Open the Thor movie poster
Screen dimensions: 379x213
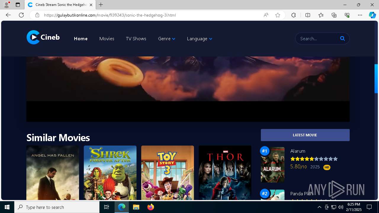tap(225, 173)
